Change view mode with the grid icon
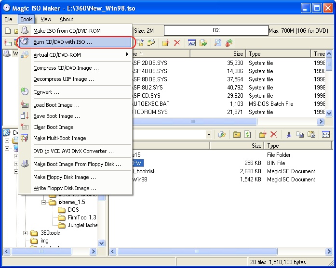The image size is (336, 268). (x=326, y=135)
